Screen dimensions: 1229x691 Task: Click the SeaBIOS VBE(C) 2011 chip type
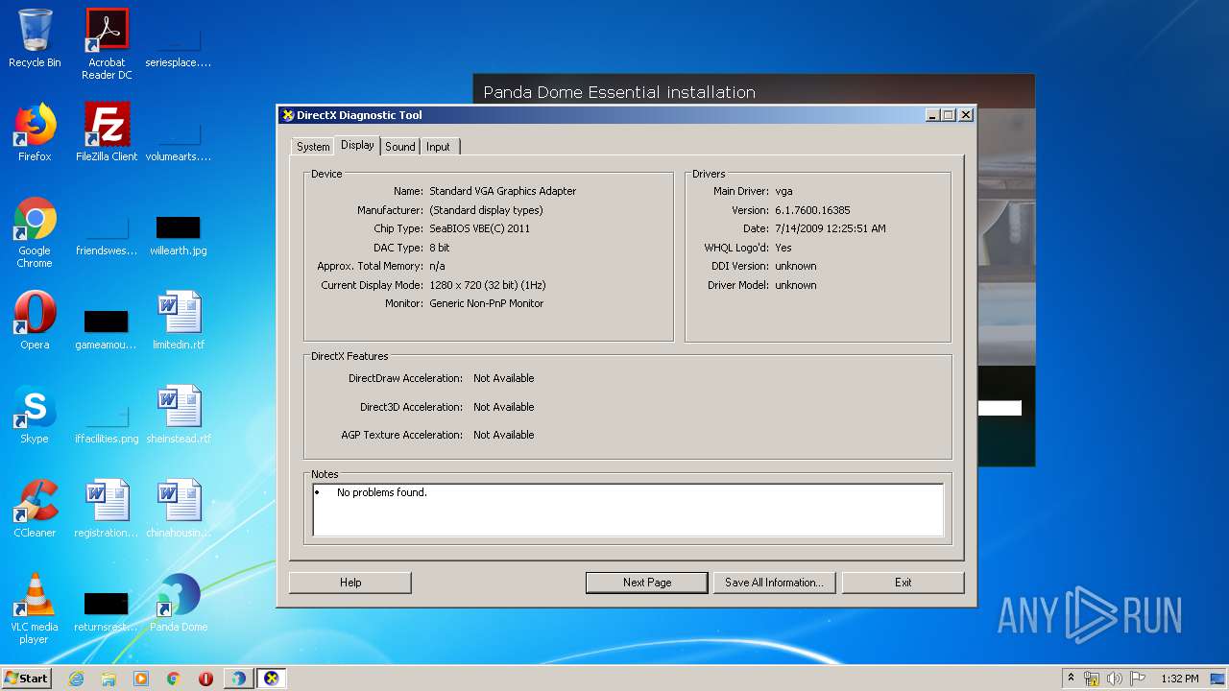pos(479,228)
